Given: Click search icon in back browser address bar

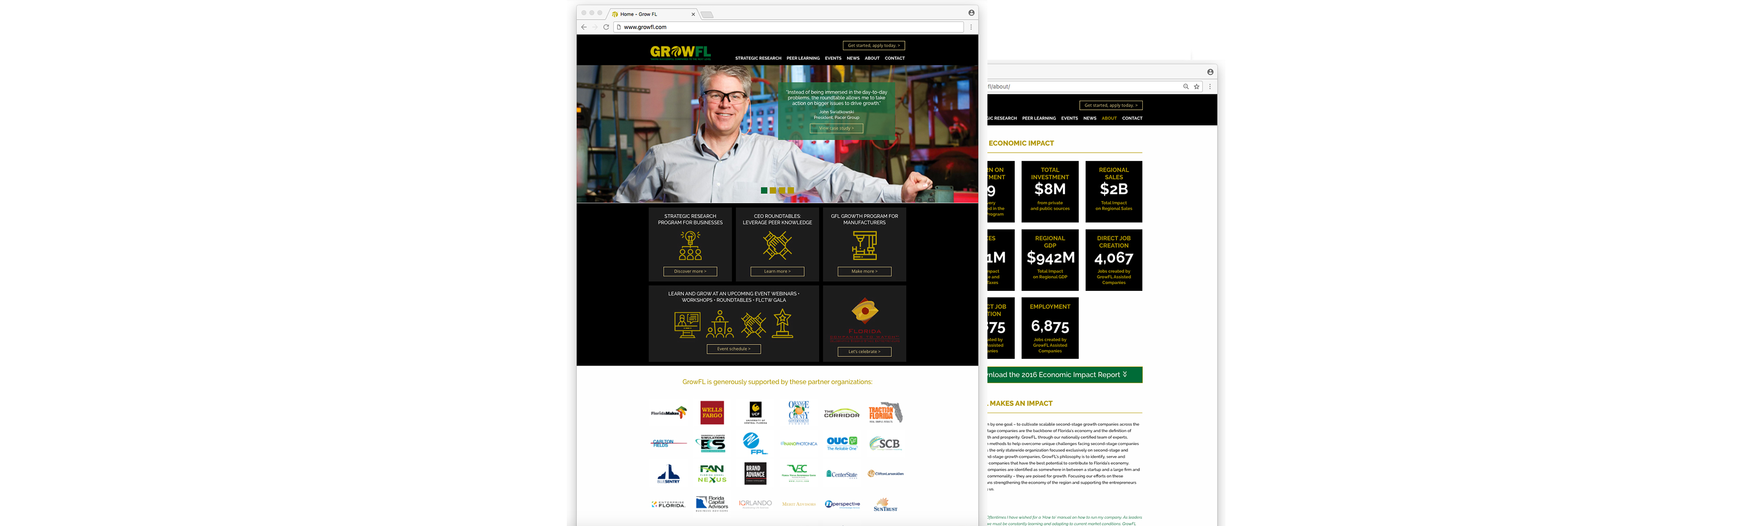Looking at the screenshot, I should [1186, 87].
